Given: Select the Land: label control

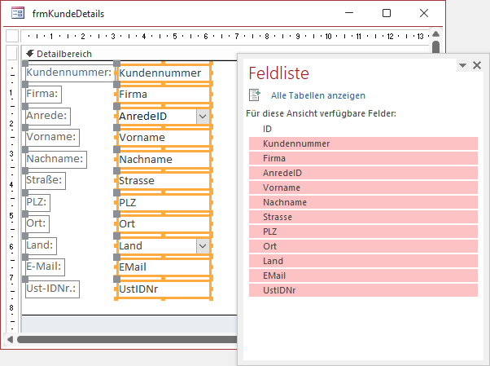Looking at the screenshot, I should [x=41, y=245].
